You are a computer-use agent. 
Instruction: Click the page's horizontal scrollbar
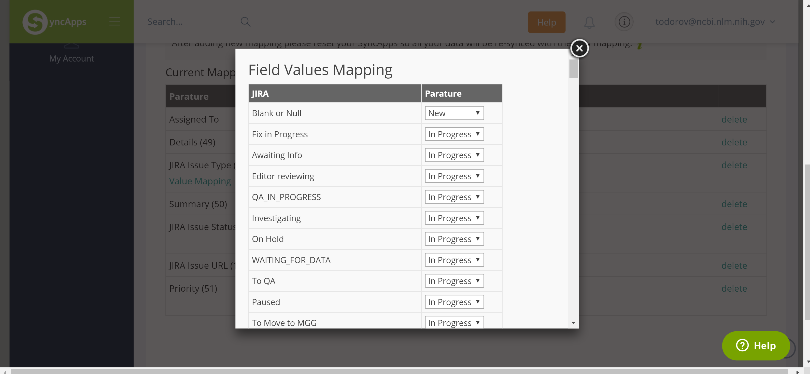click(x=399, y=371)
